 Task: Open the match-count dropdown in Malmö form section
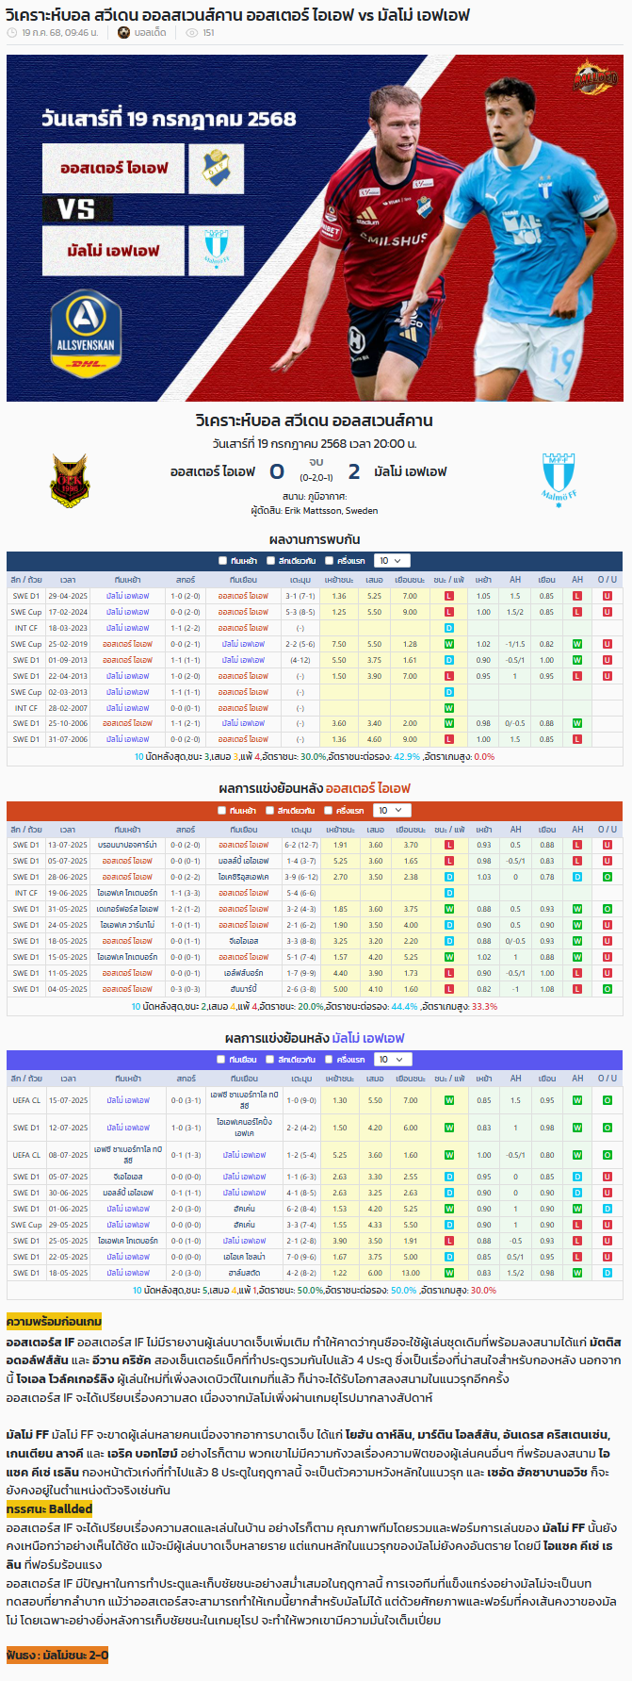pos(392,1060)
